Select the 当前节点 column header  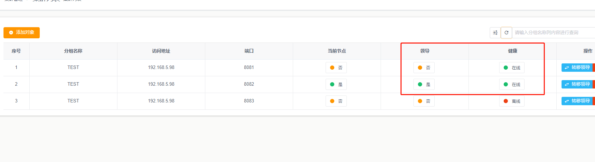337,51
